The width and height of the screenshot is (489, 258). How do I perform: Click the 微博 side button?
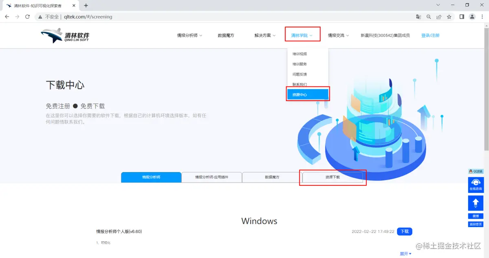[476, 216]
